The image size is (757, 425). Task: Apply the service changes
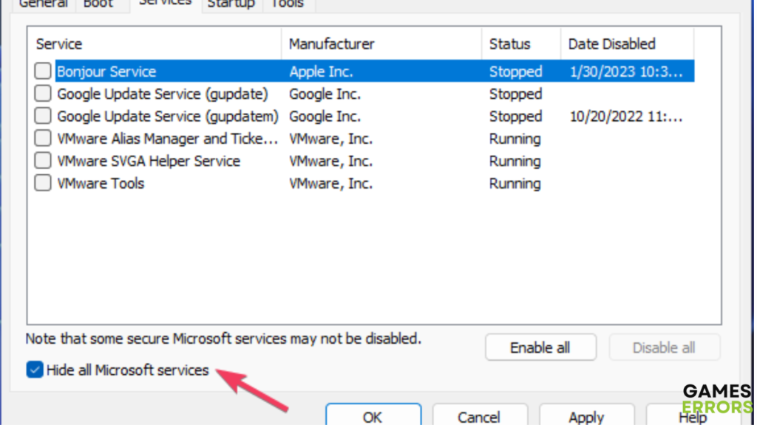[586, 416]
